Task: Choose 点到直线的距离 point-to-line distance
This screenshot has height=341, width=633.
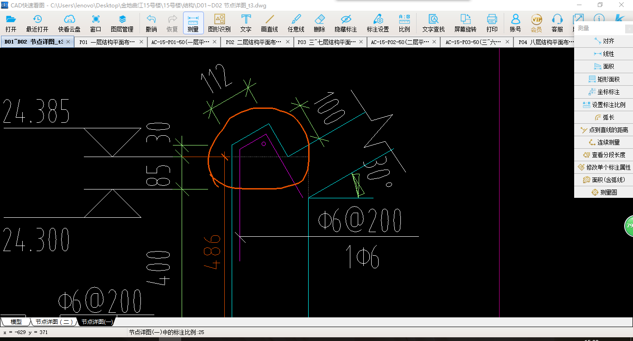Action: click(x=603, y=130)
